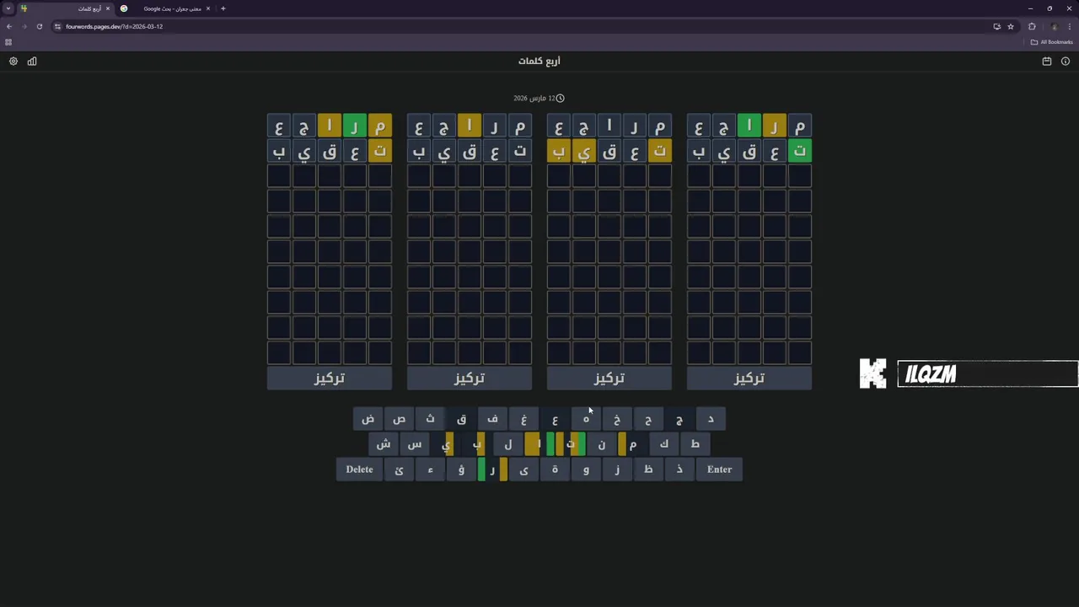This screenshot has height=607, width=1079.
Task: Open the Chrome three-dot menu
Action: 1070,26
